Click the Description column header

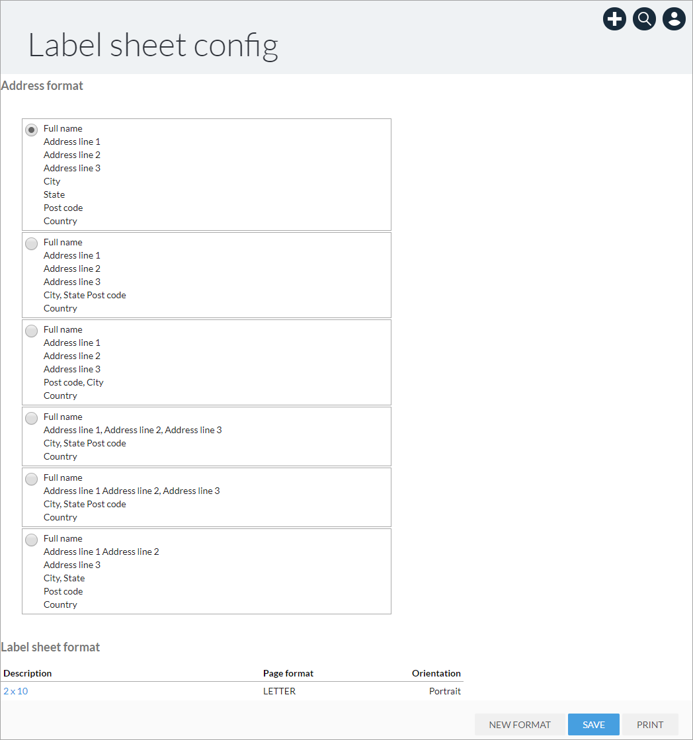coord(27,673)
